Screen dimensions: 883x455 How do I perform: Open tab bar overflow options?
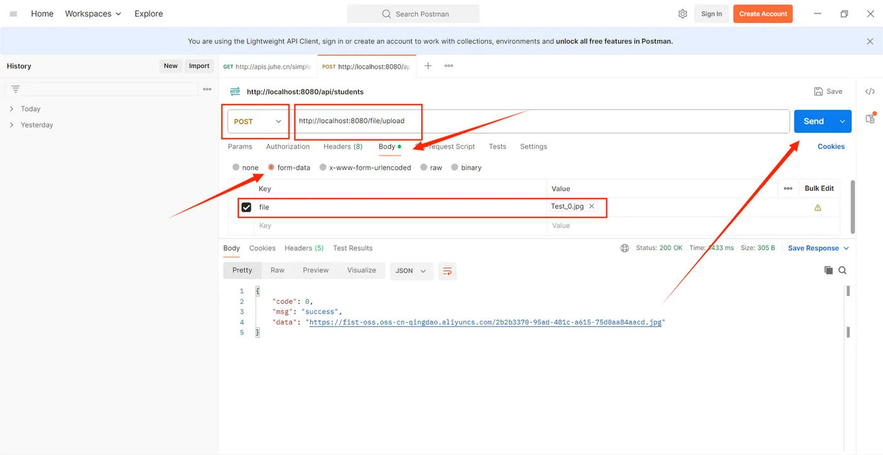coord(448,66)
